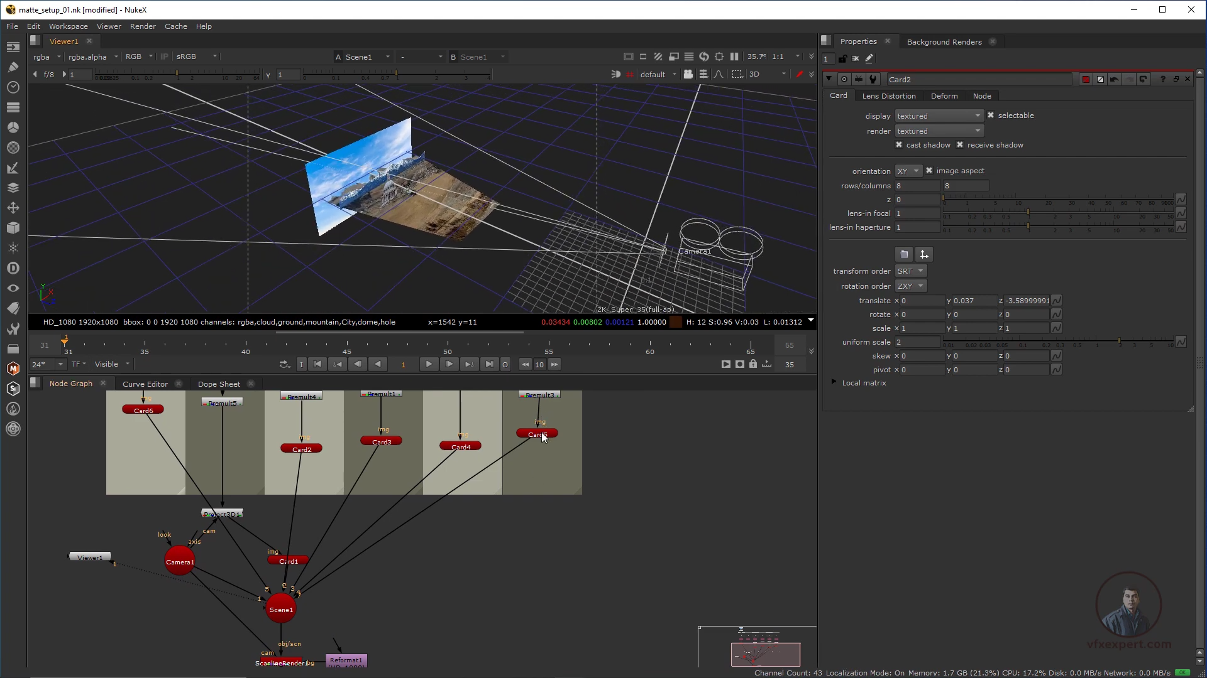Pause viewer updating with pause icon
This screenshot has height=678, width=1207.
tap(734, 56)
